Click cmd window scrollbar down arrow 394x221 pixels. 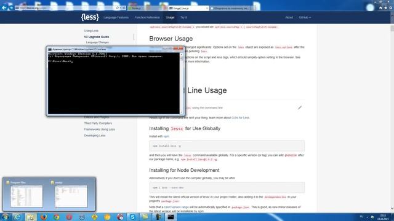(182, 112)
